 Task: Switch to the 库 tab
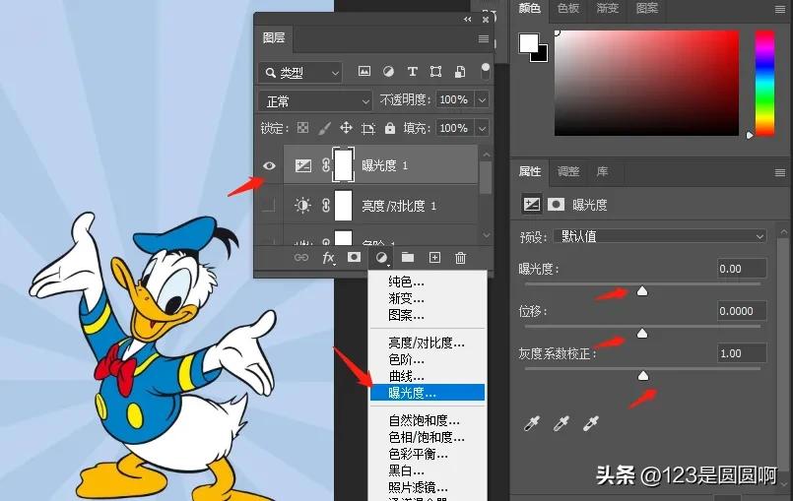[602, 171]
